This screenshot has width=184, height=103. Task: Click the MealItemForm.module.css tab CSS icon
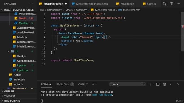73,4
